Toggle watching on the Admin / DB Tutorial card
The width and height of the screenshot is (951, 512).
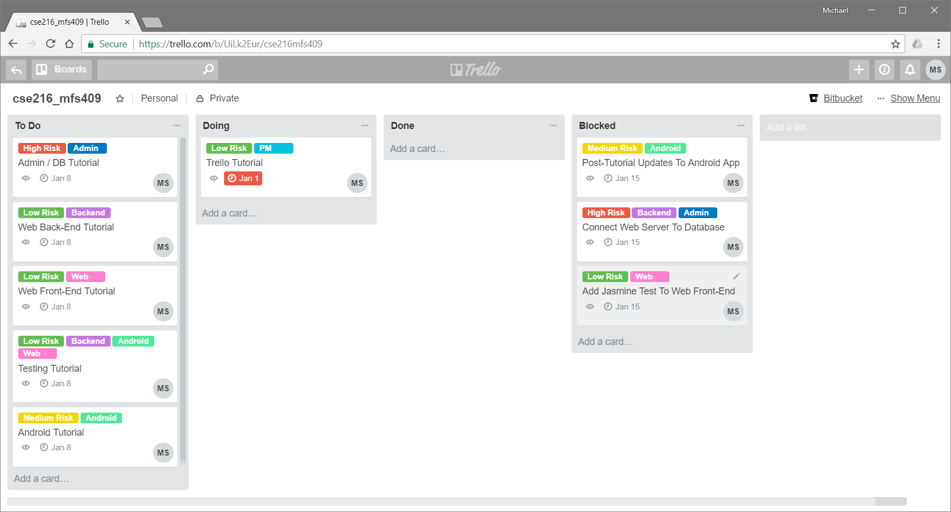point(25,178)
